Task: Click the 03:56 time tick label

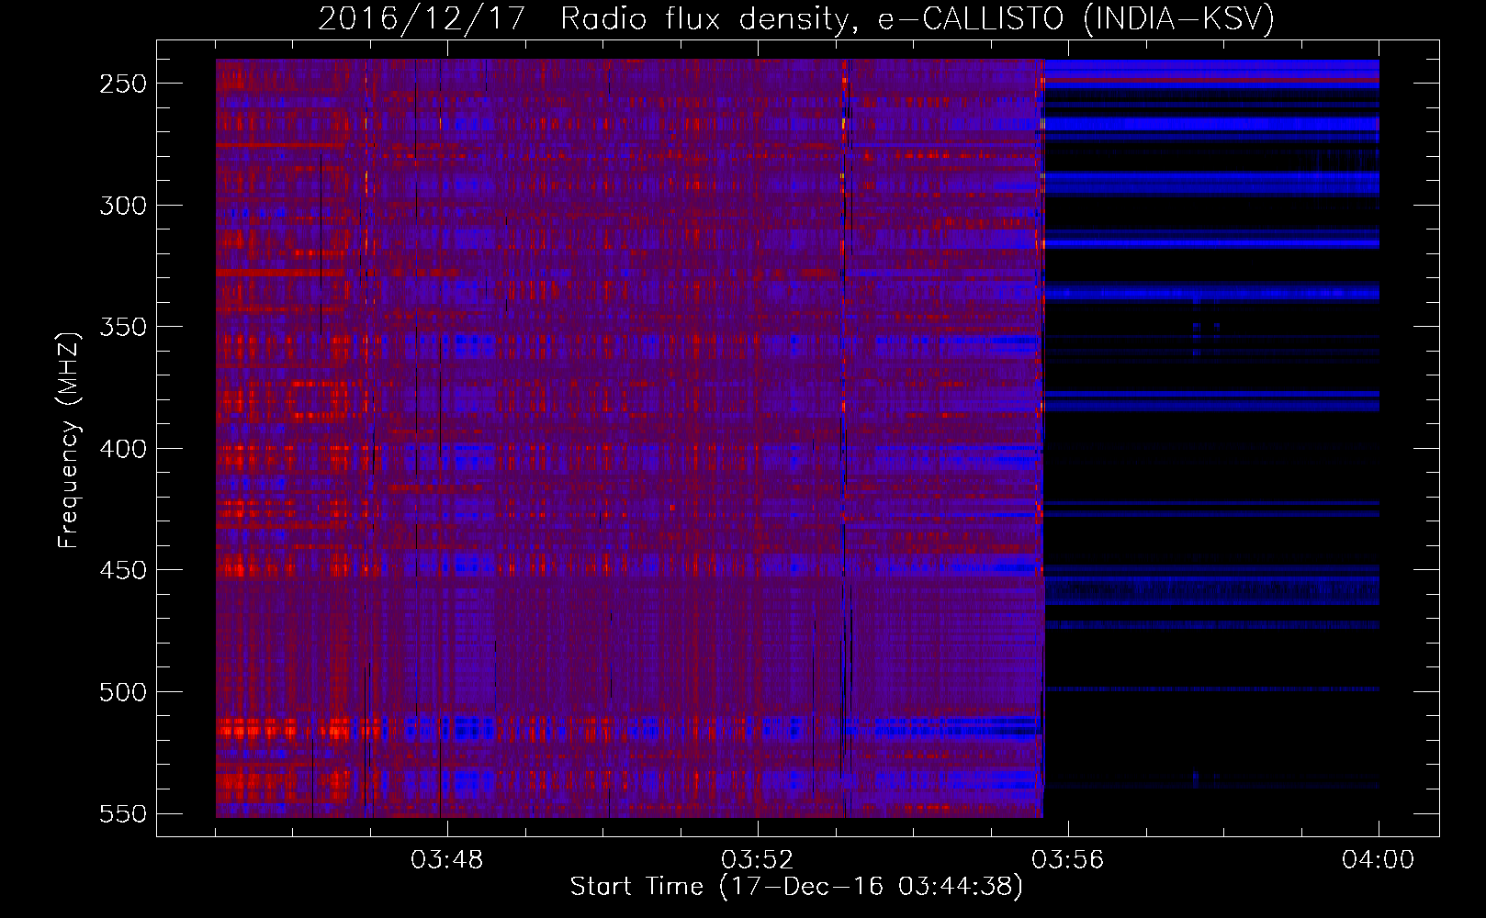Action: (x=1068, y=860)
